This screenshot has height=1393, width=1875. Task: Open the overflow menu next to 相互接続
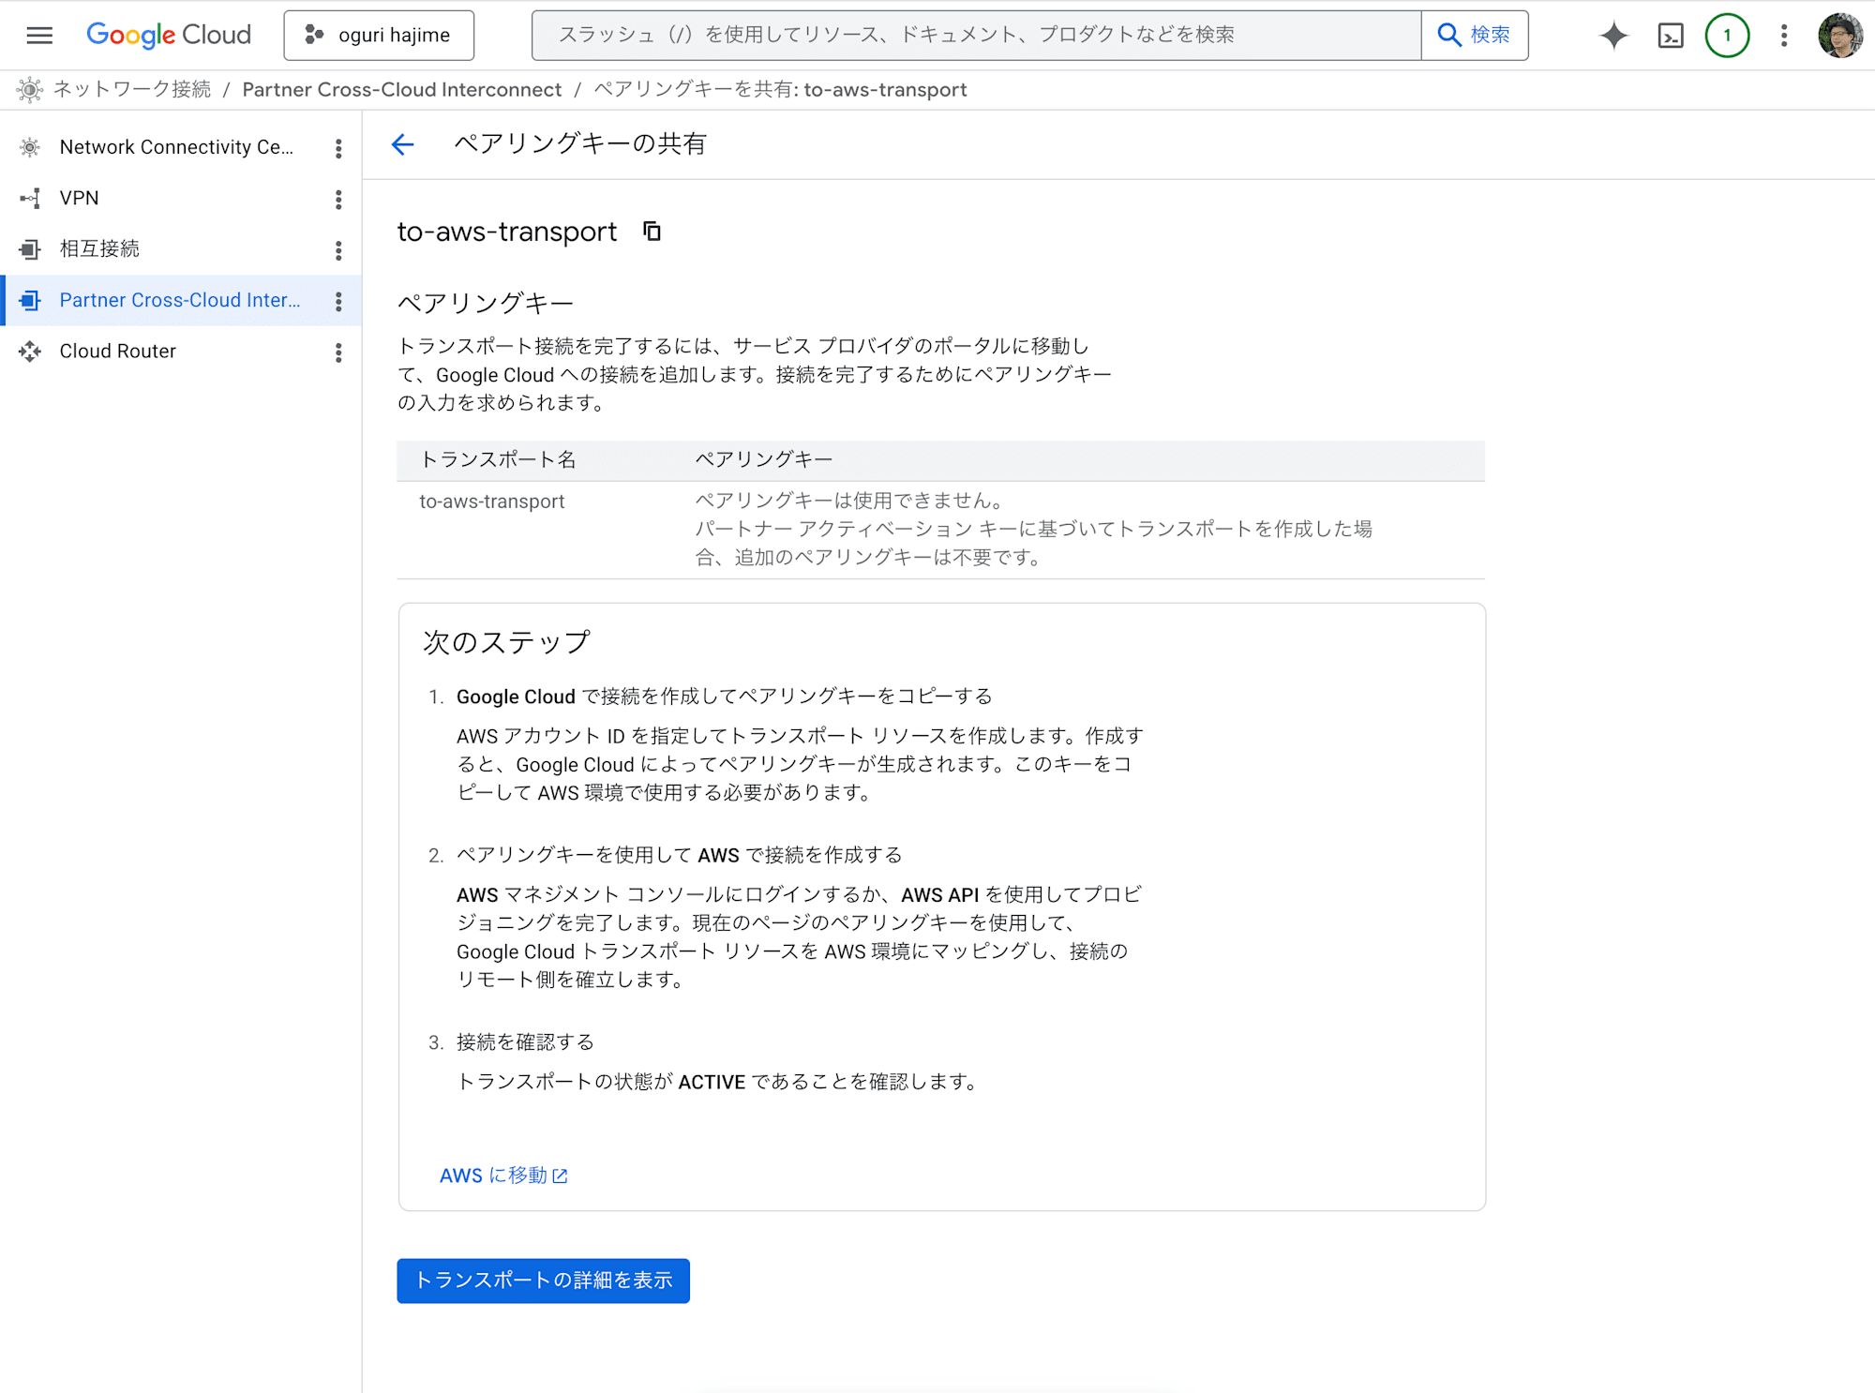[x=338, y=249]
